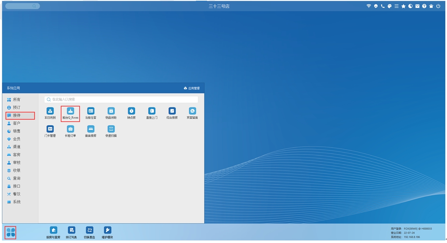Click the star favorites icon
Image resolution: width=447 pixels, height=243 pixels.
pyautogui.click(x=404, y=6)
